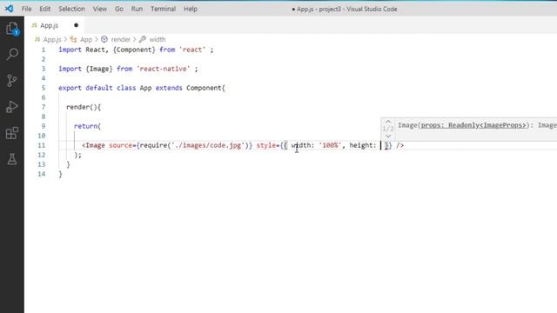Click return( on line 9

[x=87, y=126]
